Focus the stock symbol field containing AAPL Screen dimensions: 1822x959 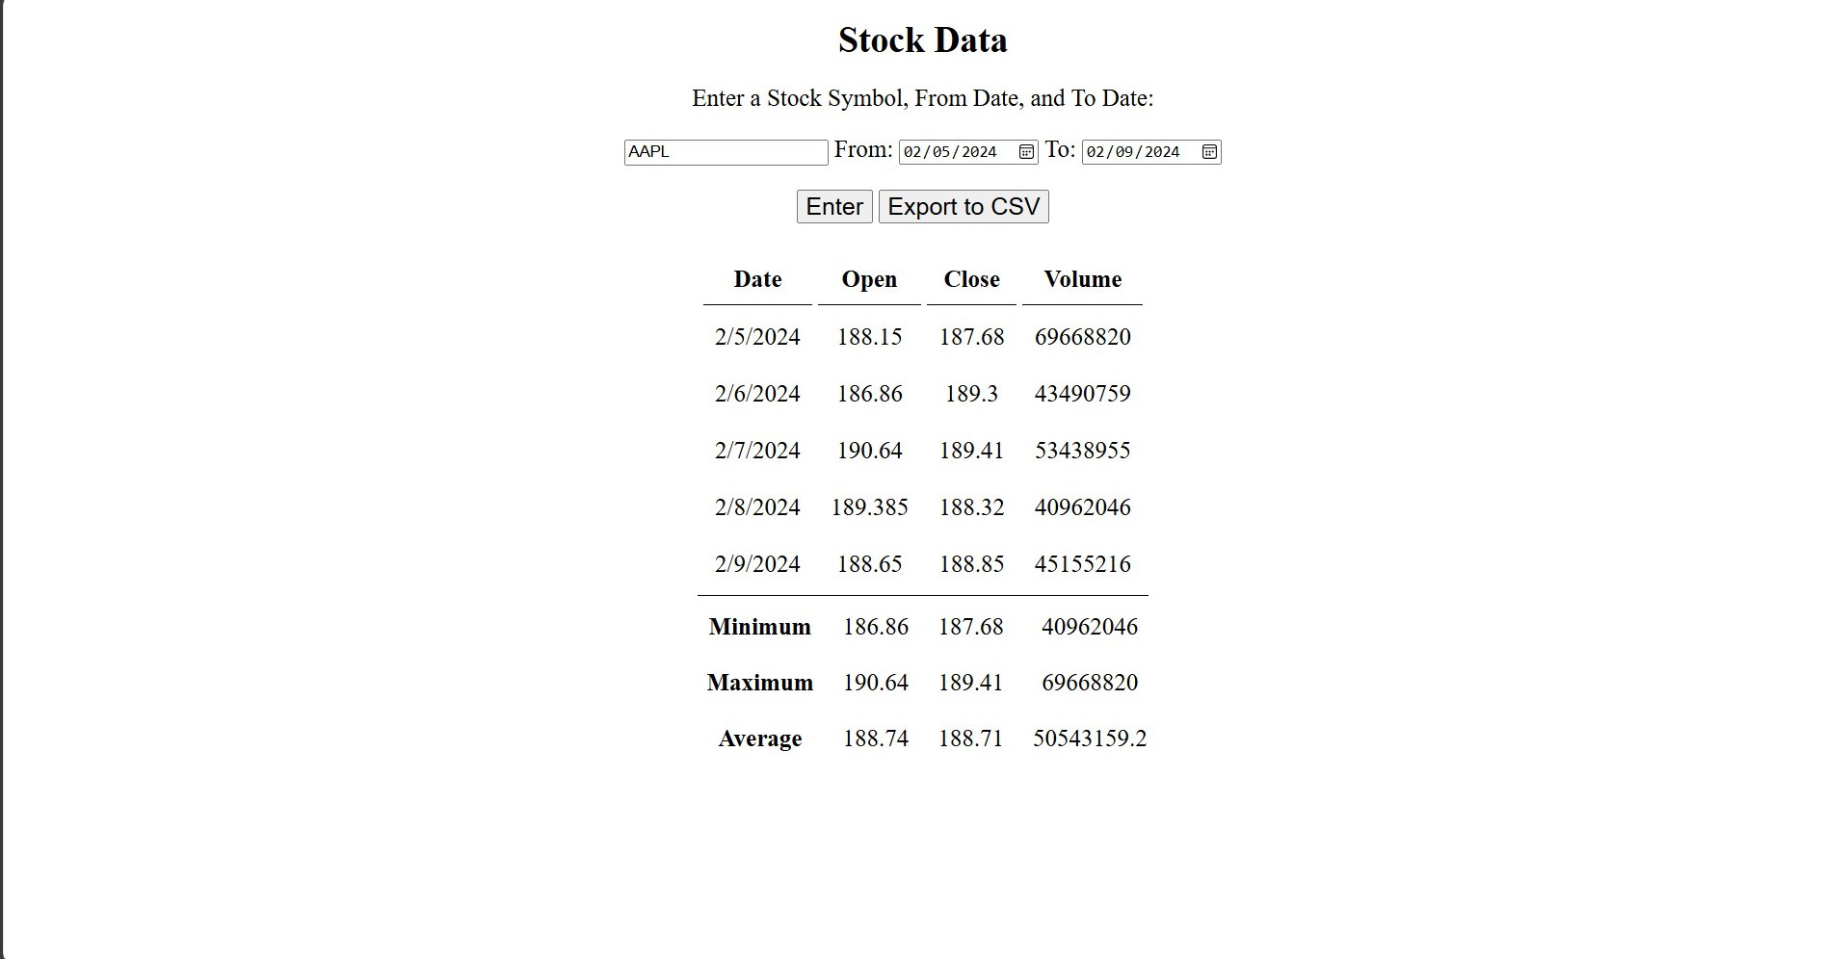[726, 152]
